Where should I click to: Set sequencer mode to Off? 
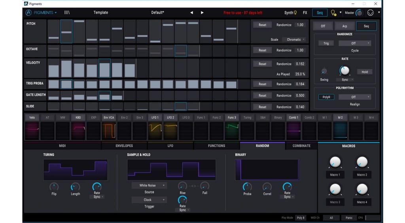[323, 26]
